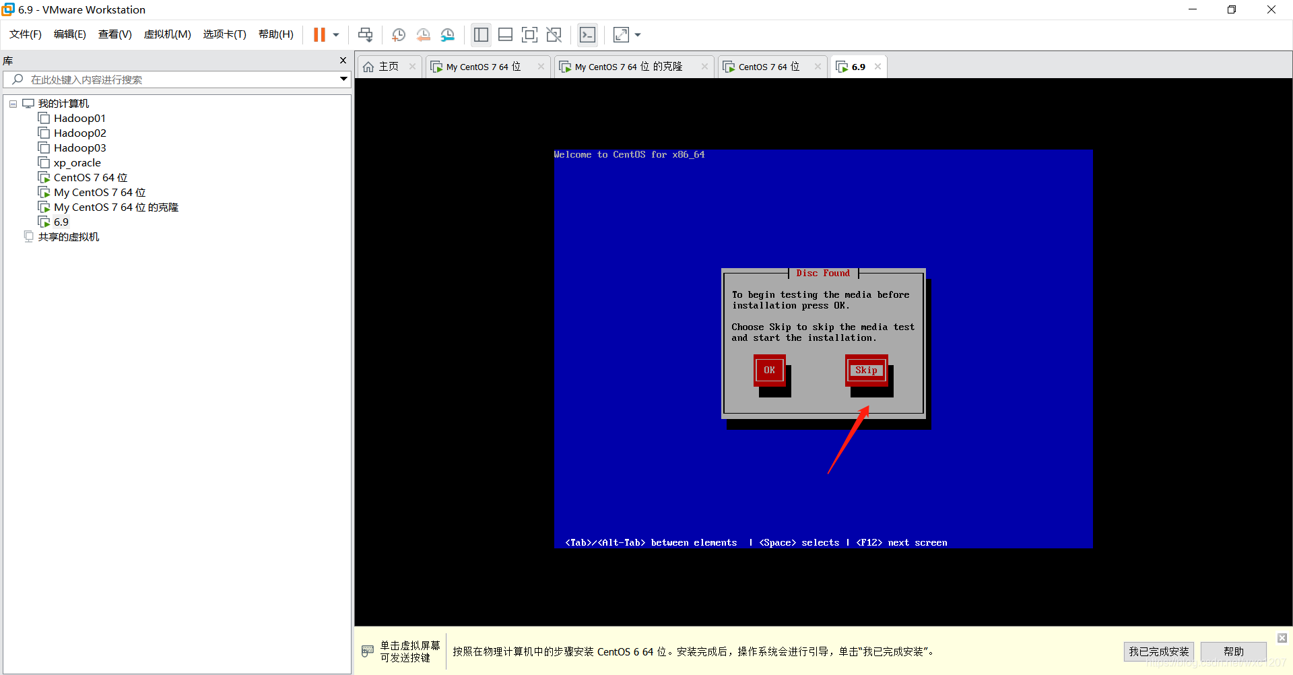The height and width of the screenshot is (675, 1293).
Task: Click the keyboard input hint icon
Action: point(368,651)
